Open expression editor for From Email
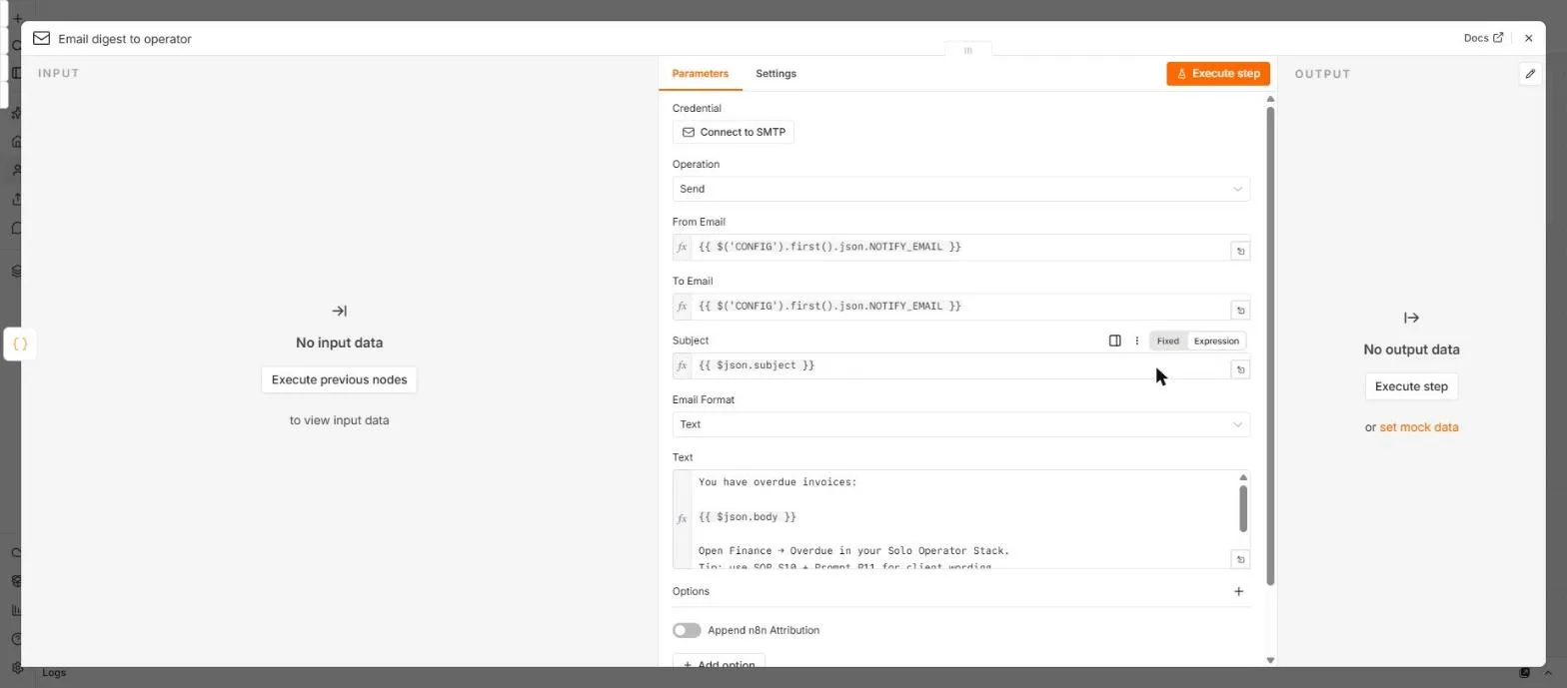Screen dimensions: 1567x688 coord(1240,252)
